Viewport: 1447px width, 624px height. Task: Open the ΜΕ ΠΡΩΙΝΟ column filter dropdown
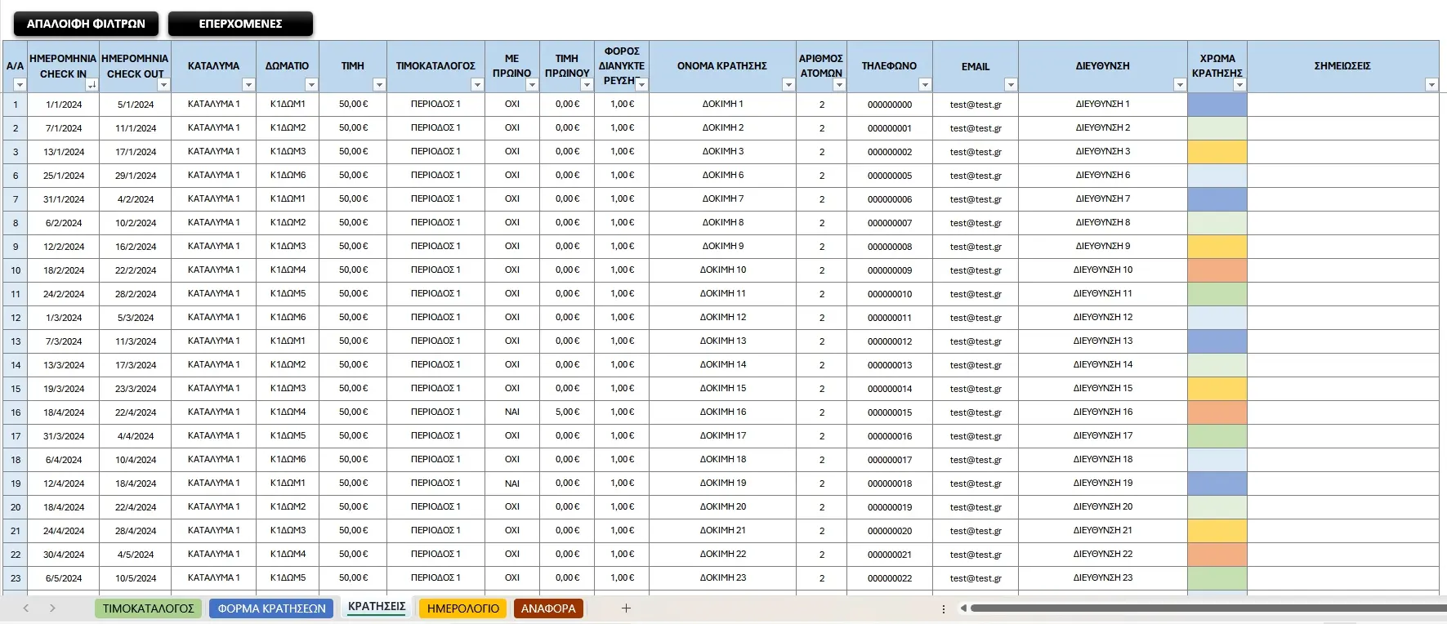click(532, 85)
